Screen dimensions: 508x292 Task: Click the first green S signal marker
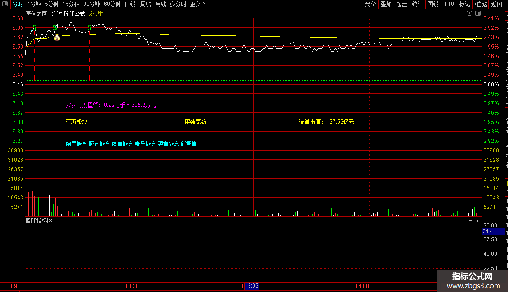[34, 27]
